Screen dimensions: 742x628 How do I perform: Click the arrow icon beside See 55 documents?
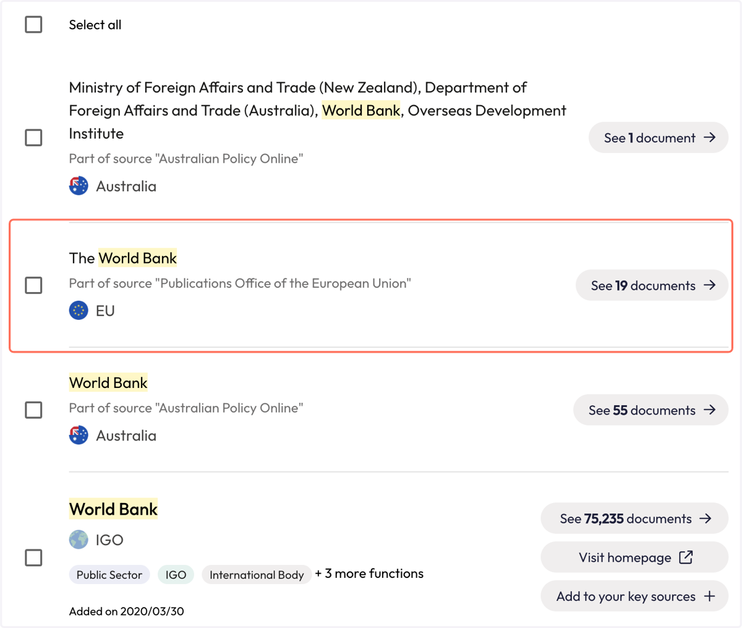point(709,410)
